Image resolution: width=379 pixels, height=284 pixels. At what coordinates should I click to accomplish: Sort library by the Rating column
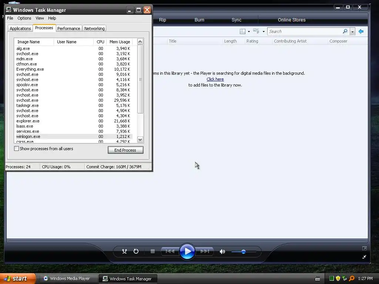pyautogui.click(x=258, y=41)
